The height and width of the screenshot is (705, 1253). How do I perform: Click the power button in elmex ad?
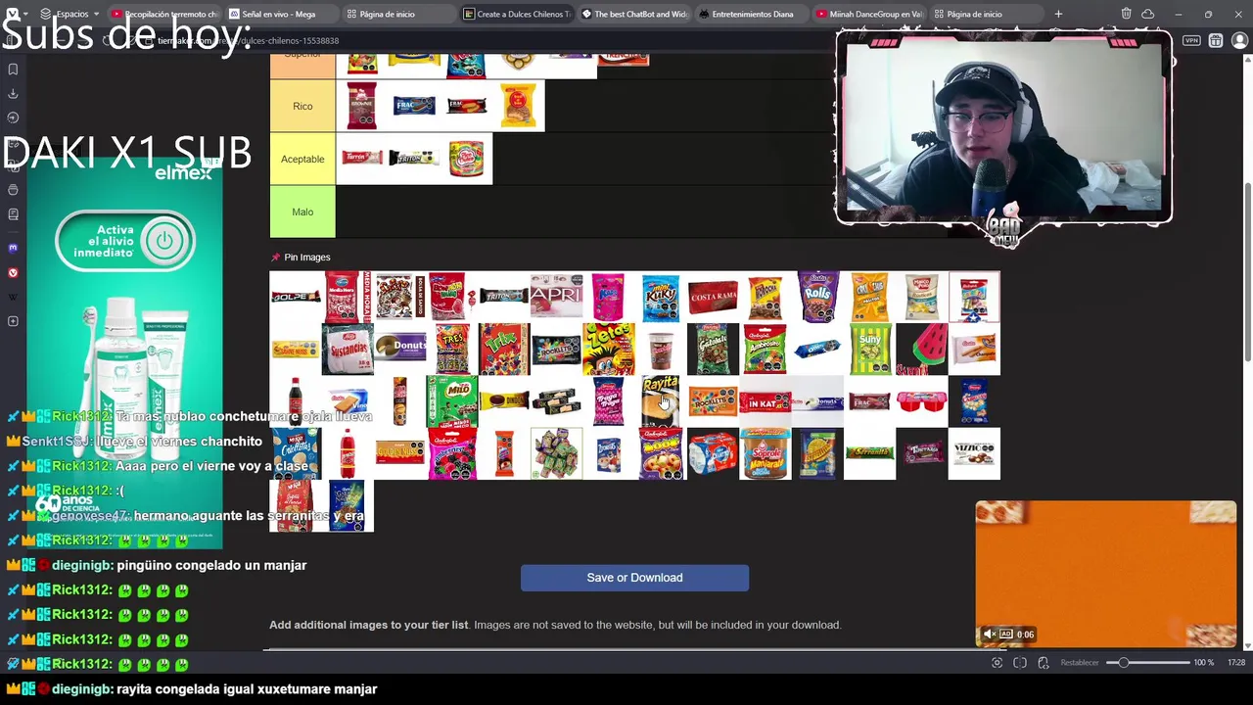click(163, 240)
